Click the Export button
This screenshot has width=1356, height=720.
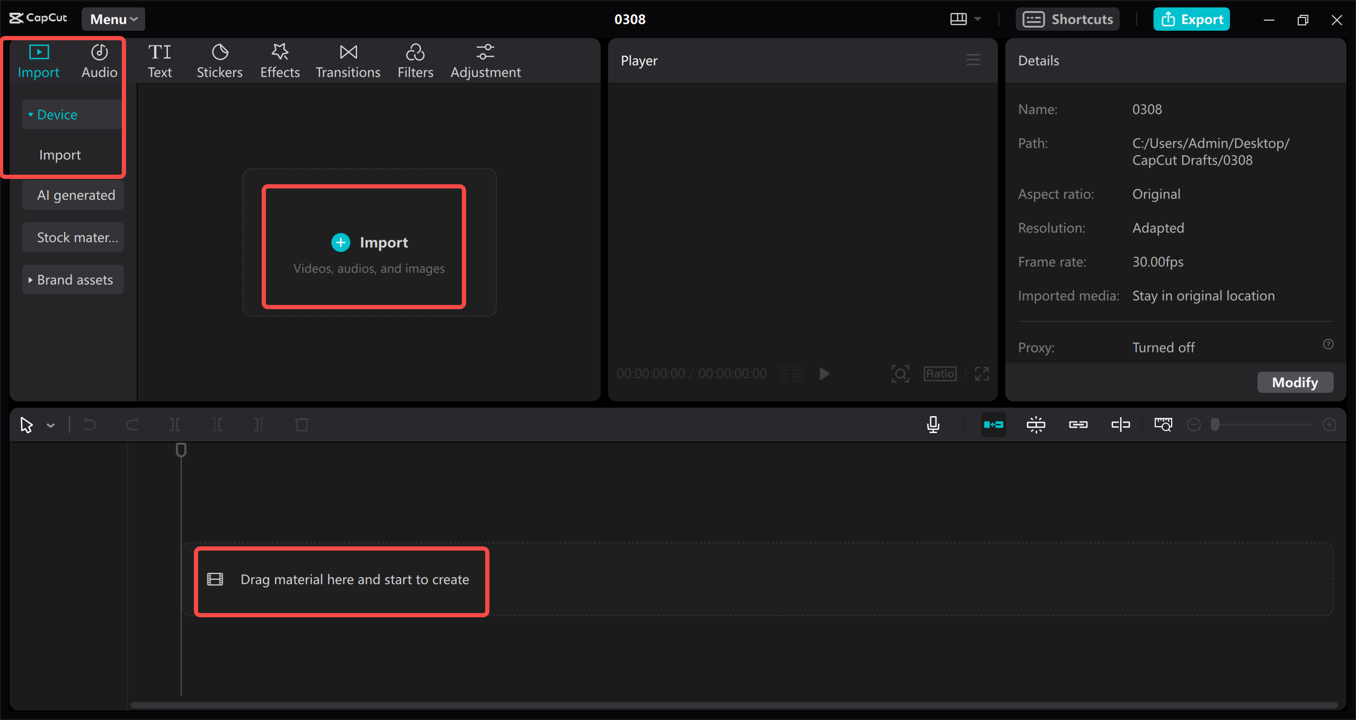(1192, 19)
